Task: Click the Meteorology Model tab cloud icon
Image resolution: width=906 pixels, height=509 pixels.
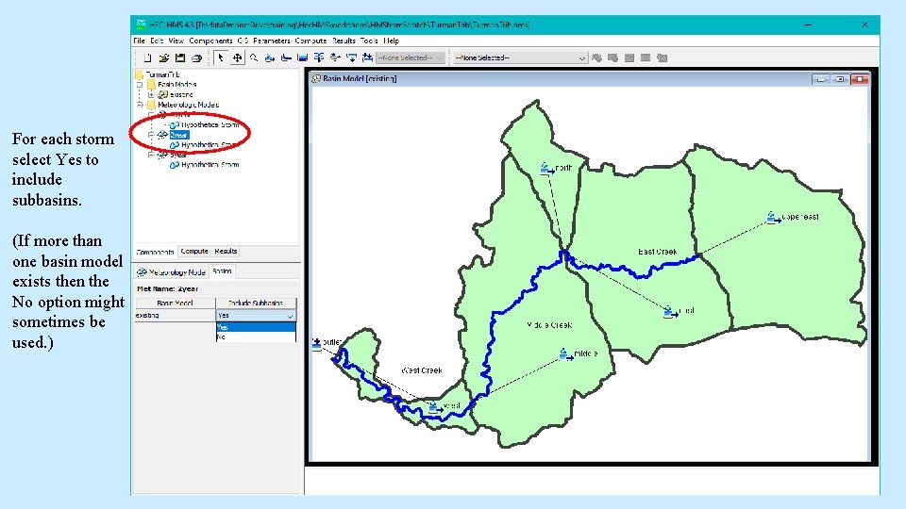Action: pos(143,271)
